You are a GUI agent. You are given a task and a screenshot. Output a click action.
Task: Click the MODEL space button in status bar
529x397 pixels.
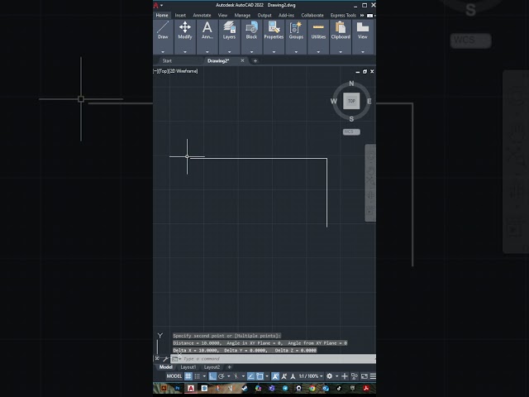point(174,376)
